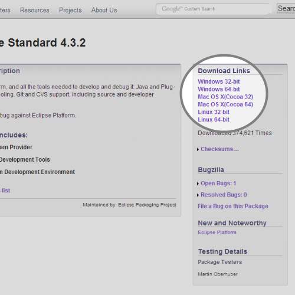Click the Development Environment list item
Image resolution: width=295 pixels, height=295 pixels.
[37, 172]
